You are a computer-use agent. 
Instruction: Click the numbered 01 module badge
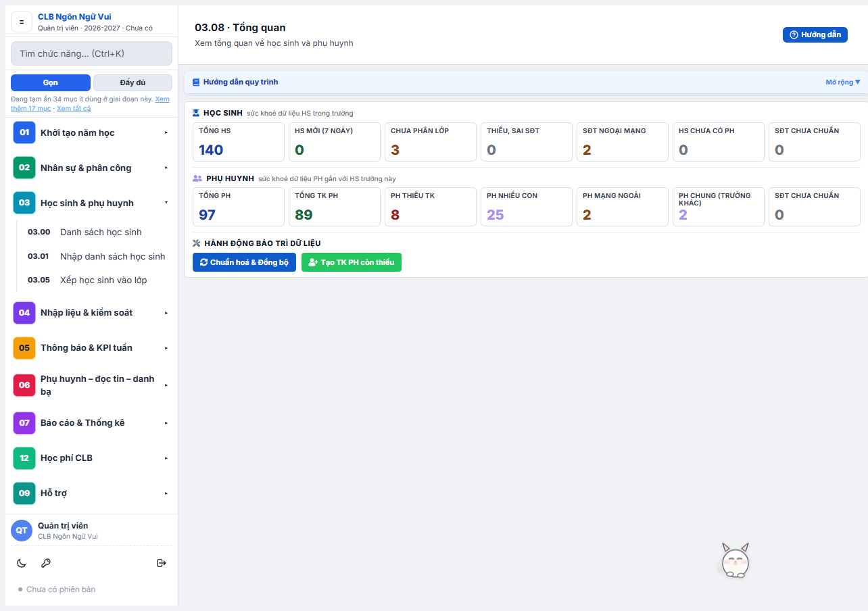(24, 132)
